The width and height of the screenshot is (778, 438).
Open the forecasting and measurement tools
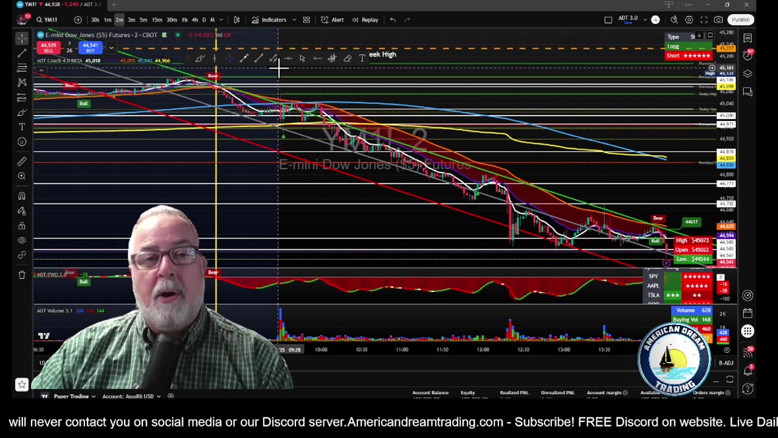click(x=22, y=97)
